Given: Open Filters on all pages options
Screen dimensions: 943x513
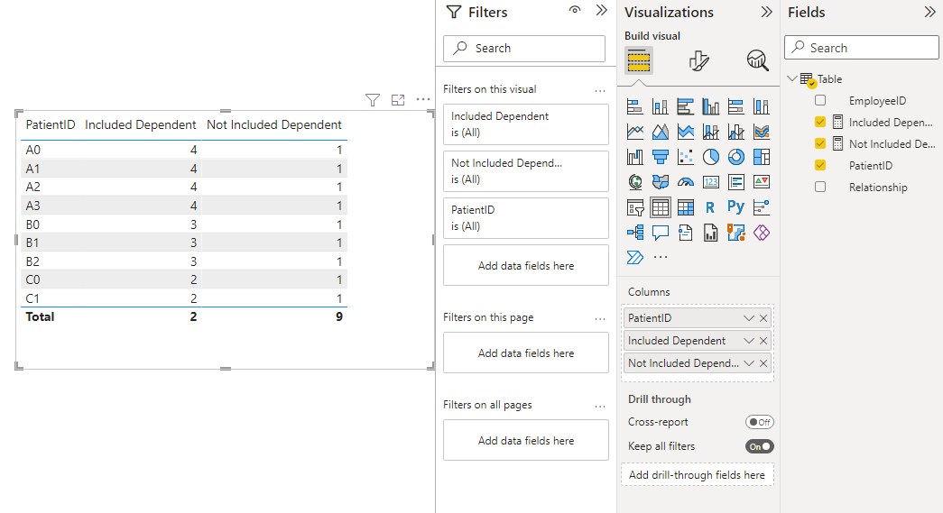Looking at the screenshot, I should [599, 407].
